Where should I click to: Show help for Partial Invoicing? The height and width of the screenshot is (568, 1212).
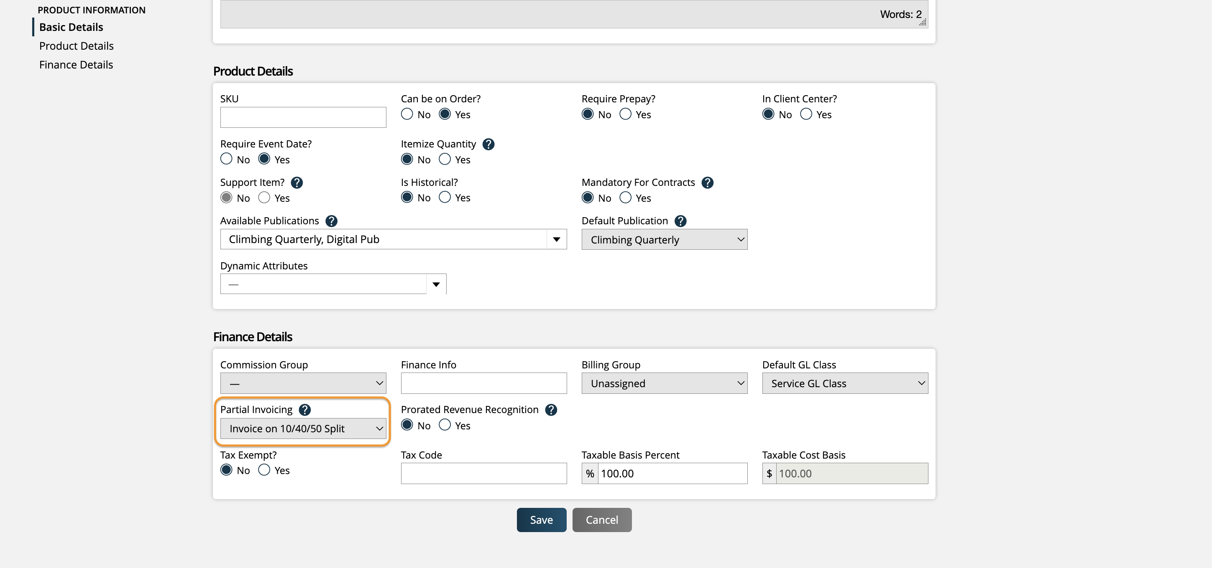[304, 410]
